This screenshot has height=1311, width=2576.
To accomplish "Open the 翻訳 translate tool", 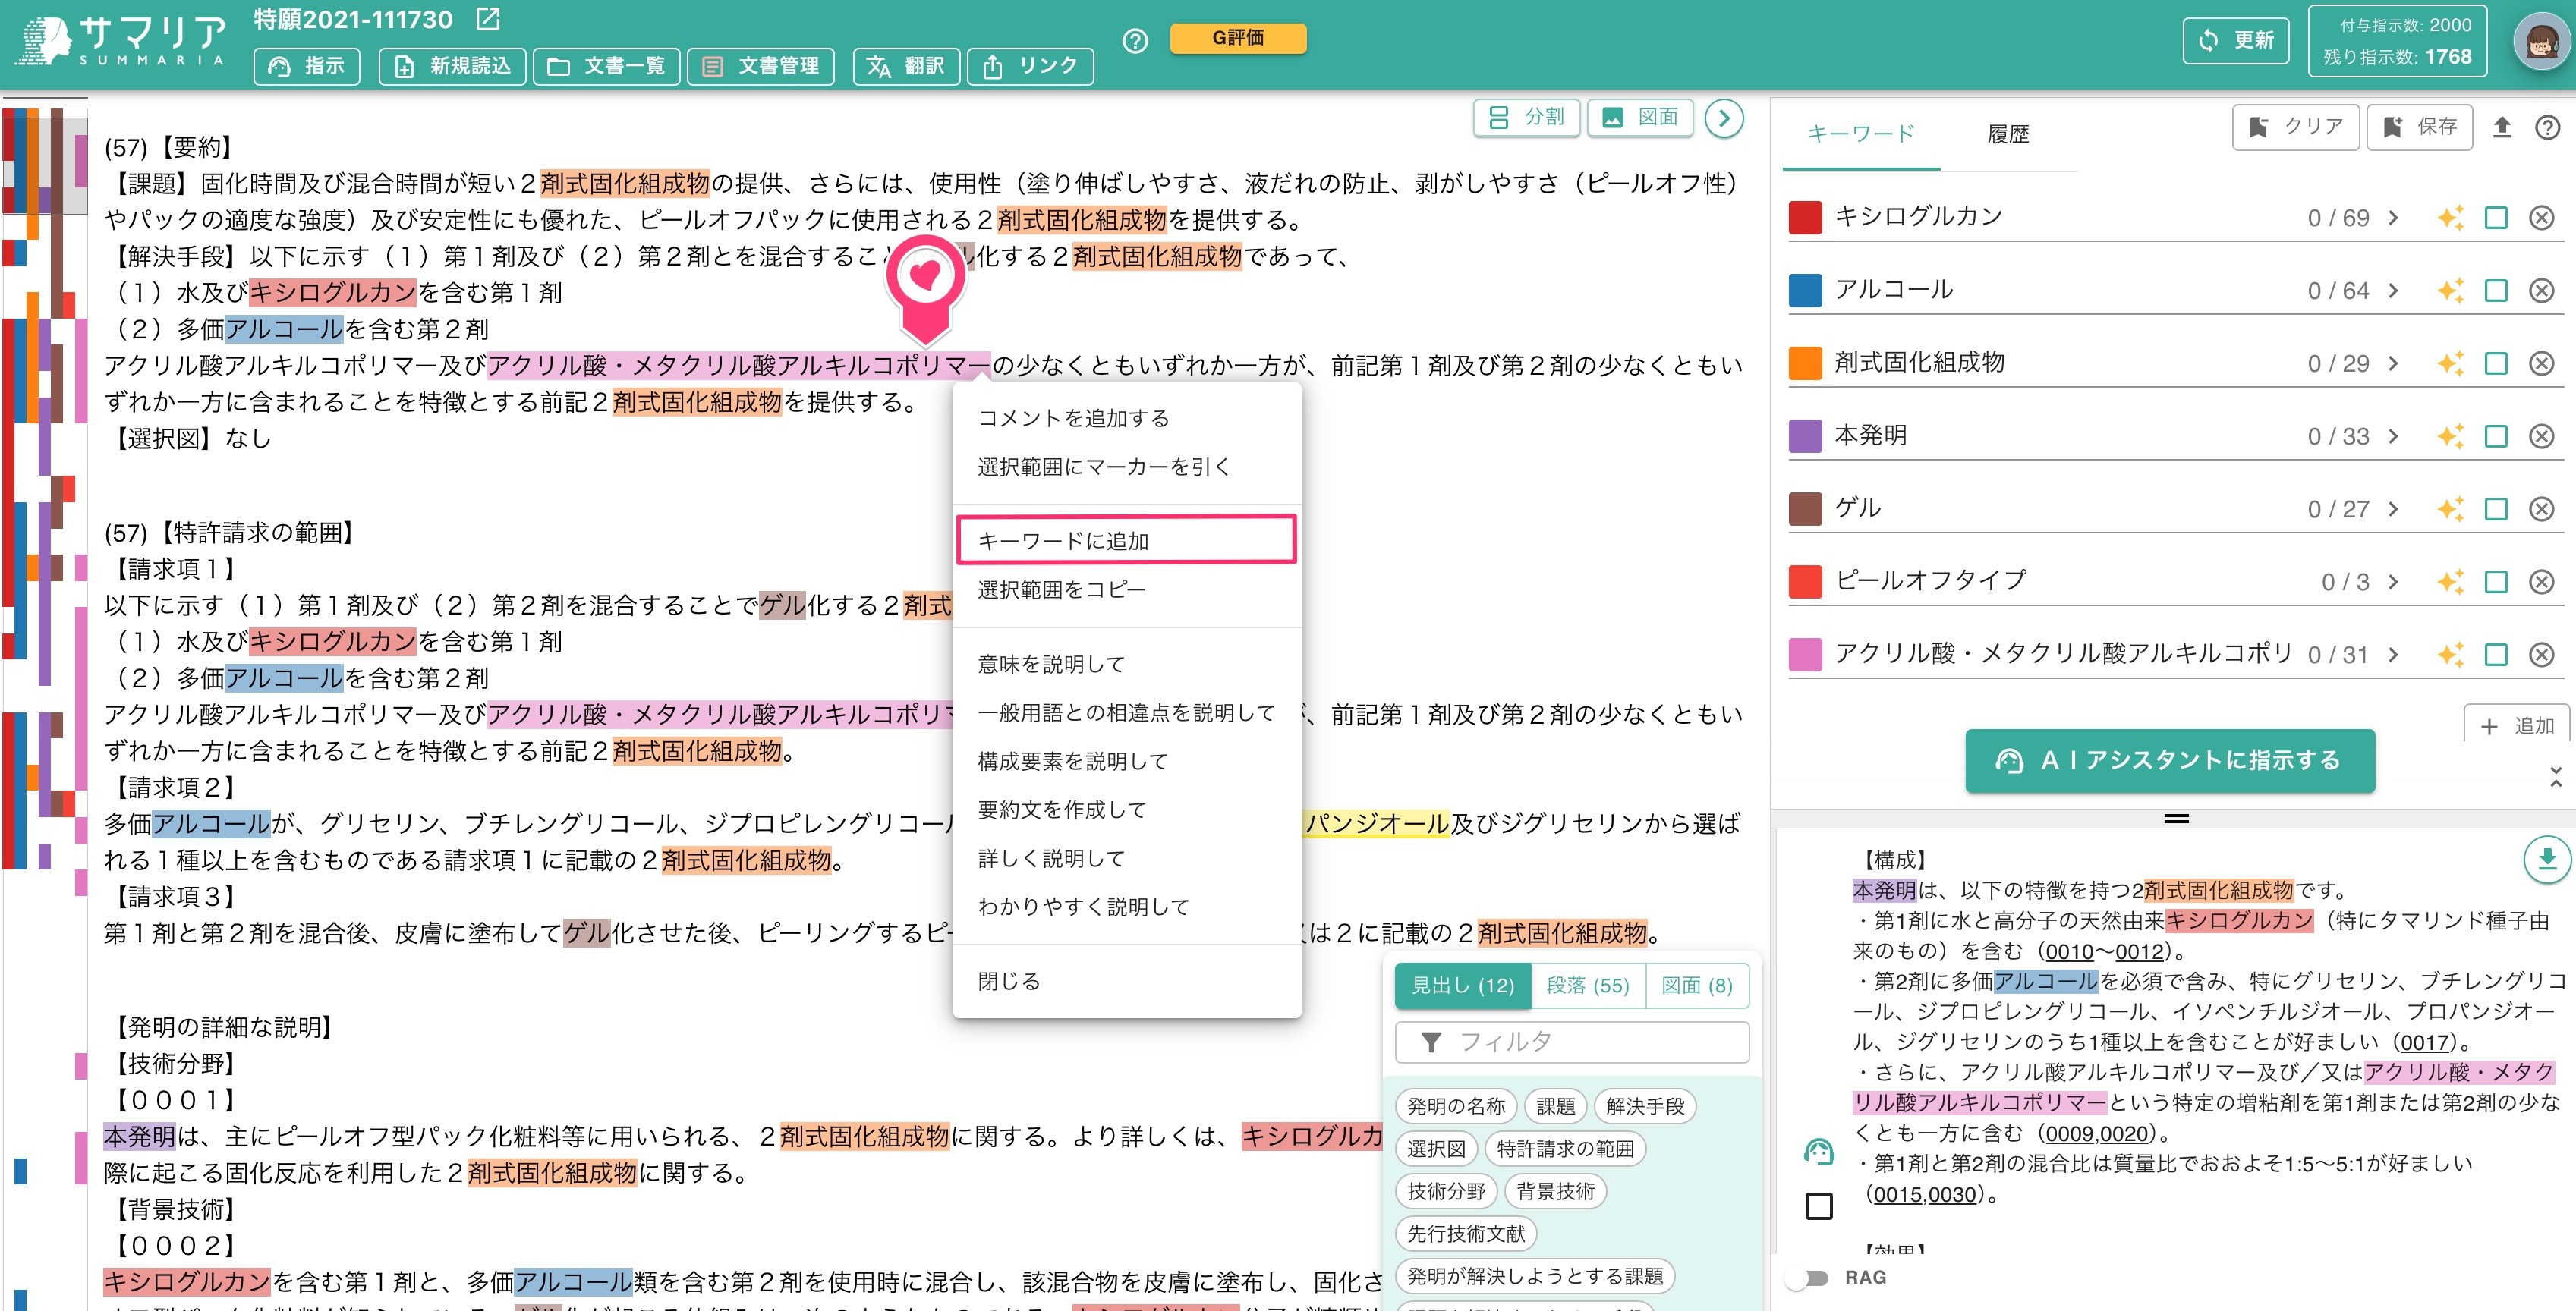I will tap(906, 67).
